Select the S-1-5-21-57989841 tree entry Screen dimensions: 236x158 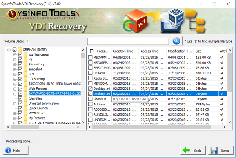pyautogui.click(x=54, y=123)
